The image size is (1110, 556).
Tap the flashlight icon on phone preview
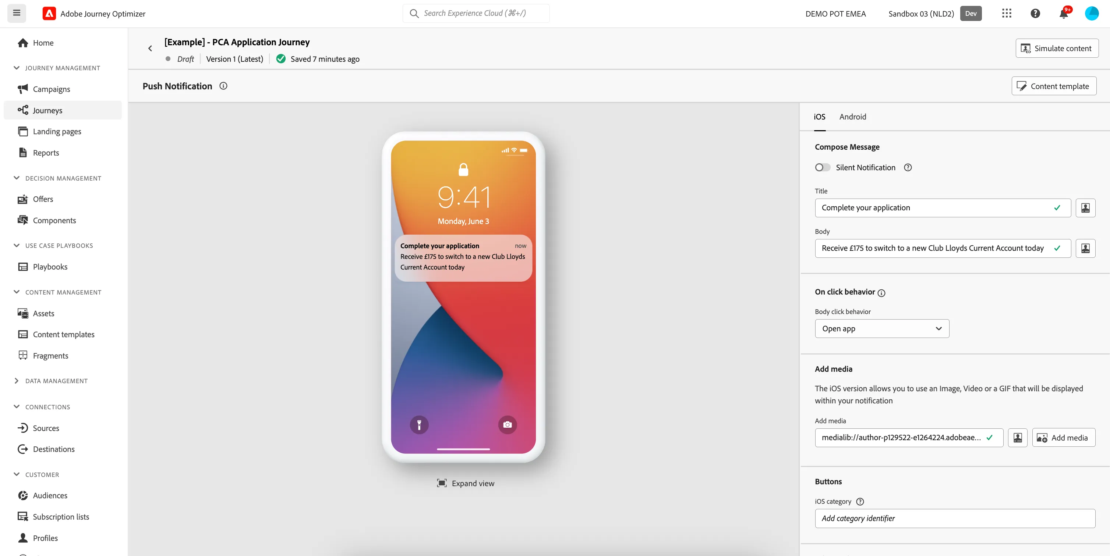(x=419, y=425)
